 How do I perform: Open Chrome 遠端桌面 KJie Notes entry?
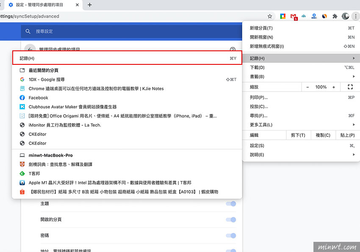(128, 89)
